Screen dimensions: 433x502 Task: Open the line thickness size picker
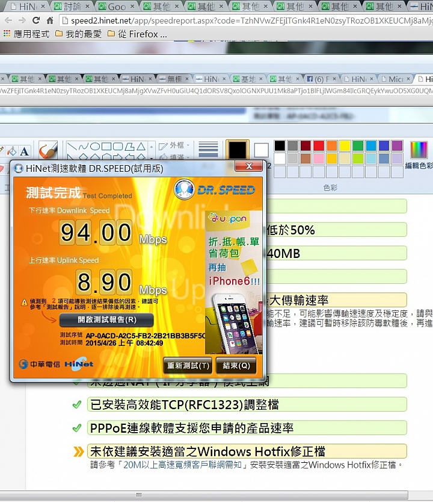pyautogui.click(x=208, y=149)
